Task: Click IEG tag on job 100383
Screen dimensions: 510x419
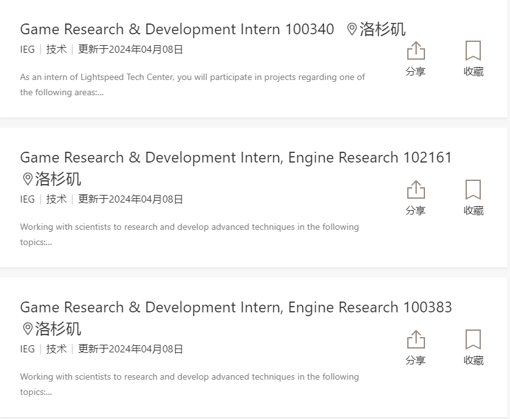Action: [27, 349]
